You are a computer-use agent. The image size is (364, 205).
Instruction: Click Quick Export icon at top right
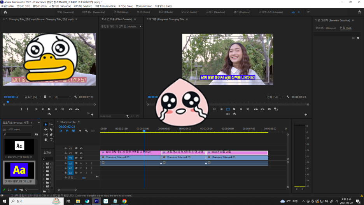pyautogui.click(x=359, y=12)
